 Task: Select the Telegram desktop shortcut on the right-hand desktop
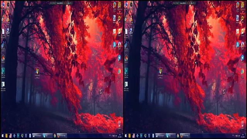click(x=242, y=59)
